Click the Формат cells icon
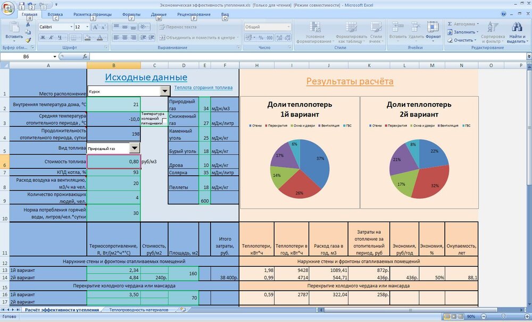 pyautogui.click(x=433, y=30)
